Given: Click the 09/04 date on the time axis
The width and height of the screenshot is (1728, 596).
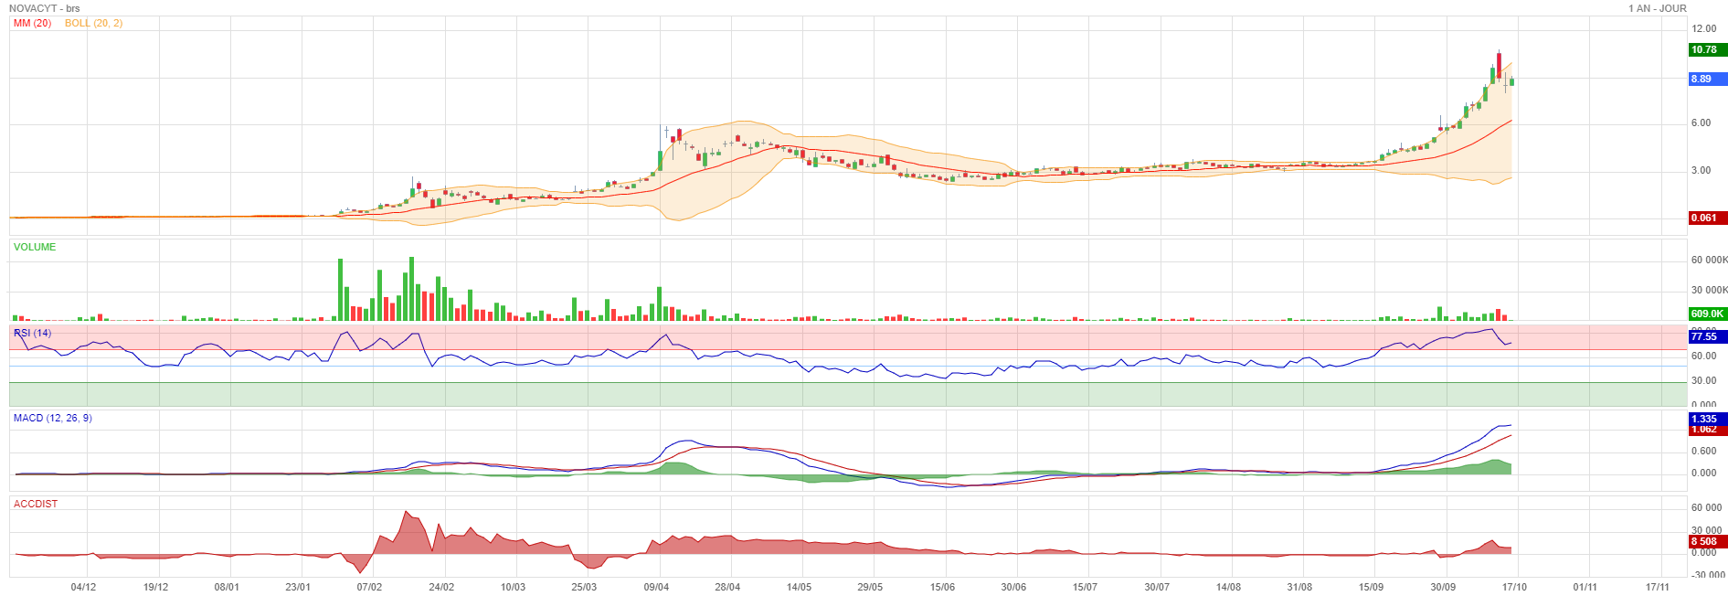Looking at the screenshot, I should click(x=656, y=587).
